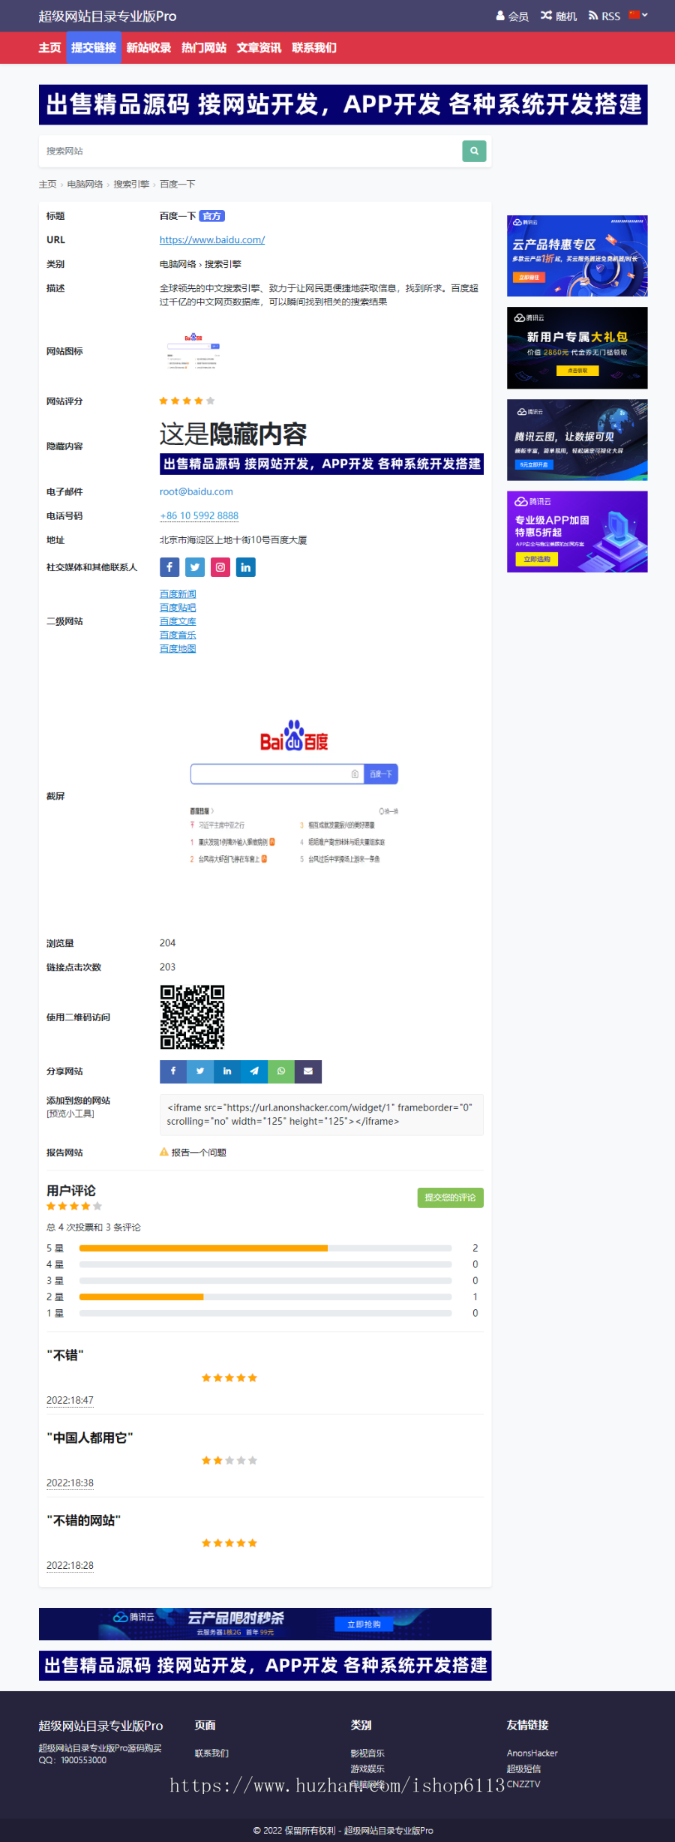Click the 官方 badge next to title

[x=212, y=216]
